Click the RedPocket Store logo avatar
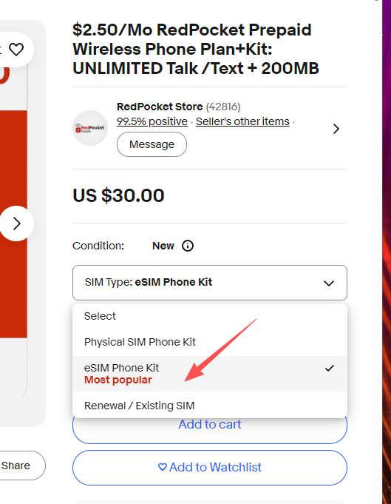This screenshot has height=504, width=391. pyautogui.click(x=90, y=128)
